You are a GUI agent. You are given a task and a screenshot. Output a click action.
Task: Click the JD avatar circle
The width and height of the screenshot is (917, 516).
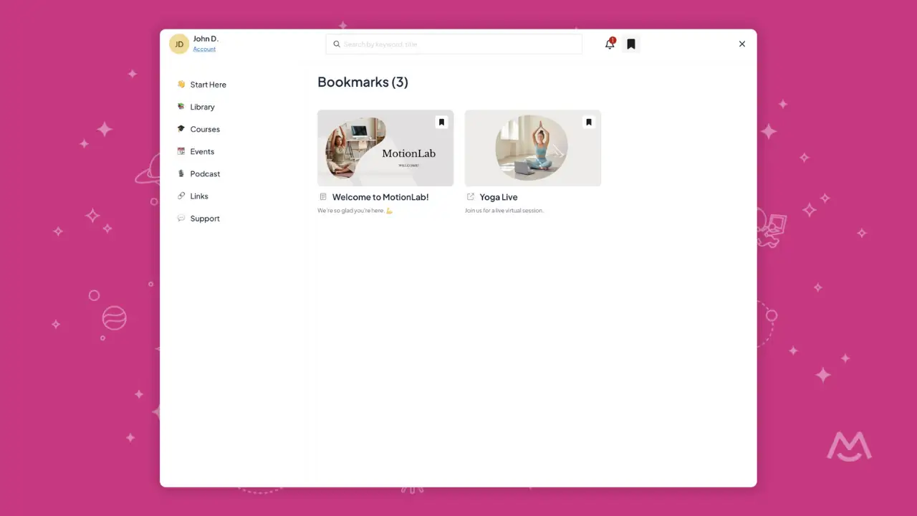click(x=179, y=44)
